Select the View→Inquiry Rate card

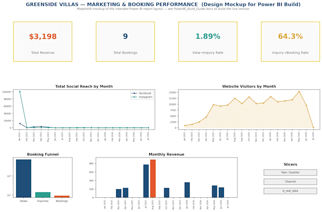(208, 42)
